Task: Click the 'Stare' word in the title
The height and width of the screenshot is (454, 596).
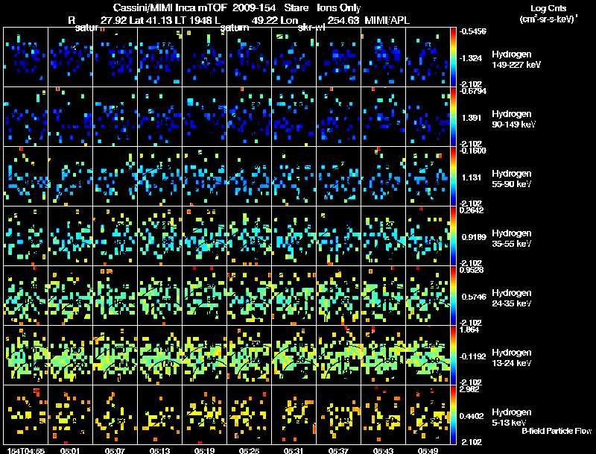Action: tap(297, 7)
